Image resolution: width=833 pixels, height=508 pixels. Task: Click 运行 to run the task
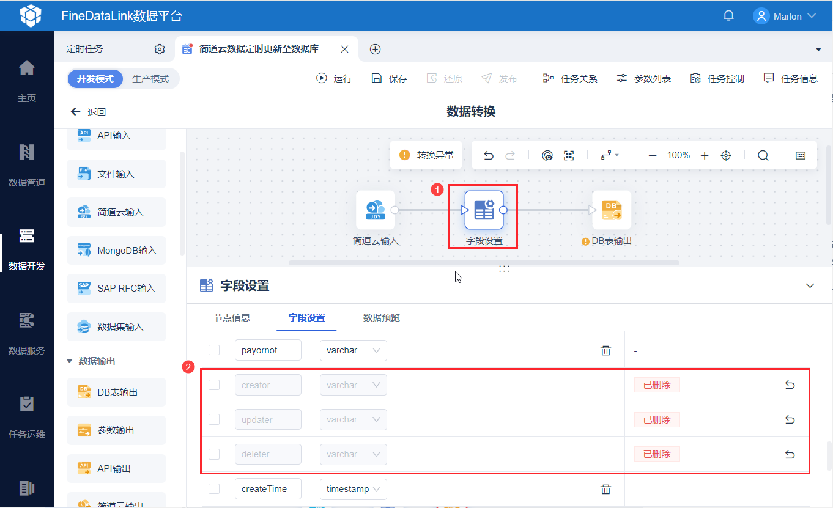point(334,78)
